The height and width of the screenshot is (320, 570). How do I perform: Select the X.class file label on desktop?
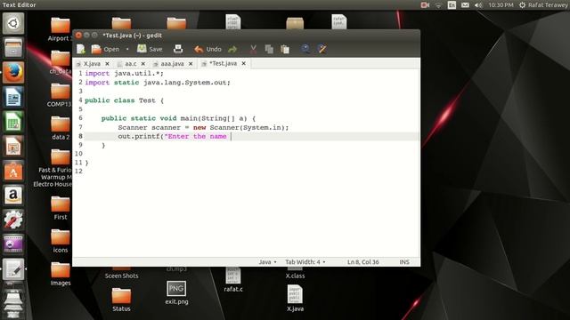295,276
